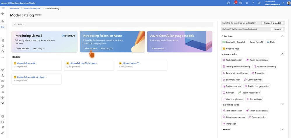The height and width of the screenshot is (138, 291).
Task: Open tiiuae-falcon-7b-instruct model card
Action: [x=89, y=65]
